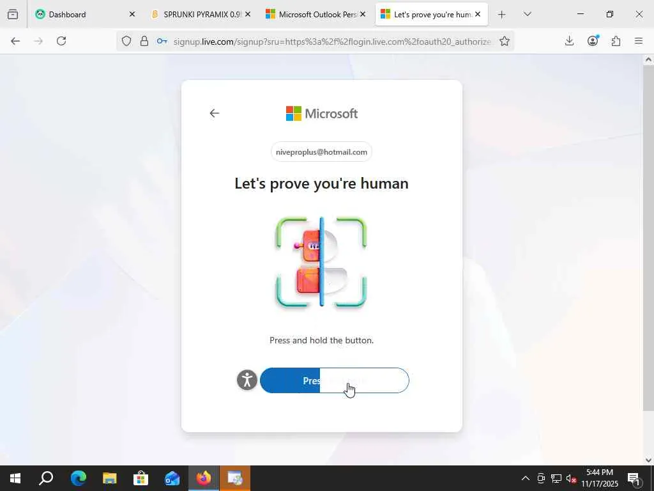Go back to the previous page in browser

coord(15,41)
